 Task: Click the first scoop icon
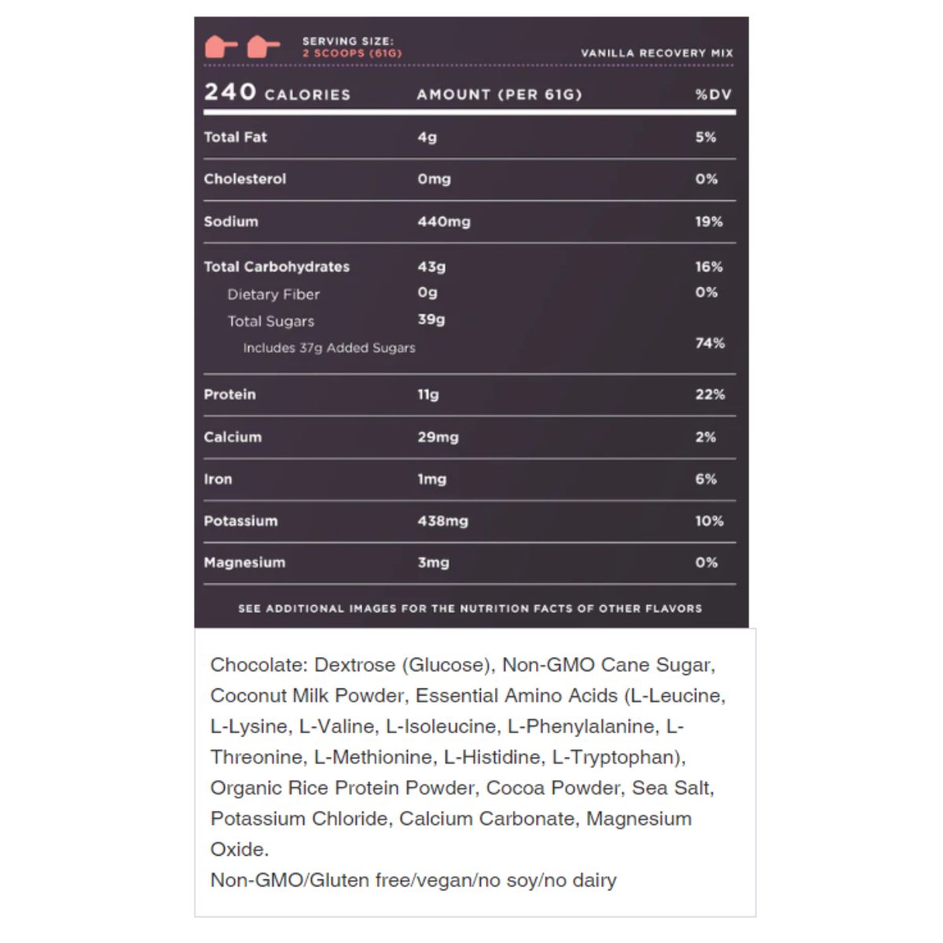221,46
